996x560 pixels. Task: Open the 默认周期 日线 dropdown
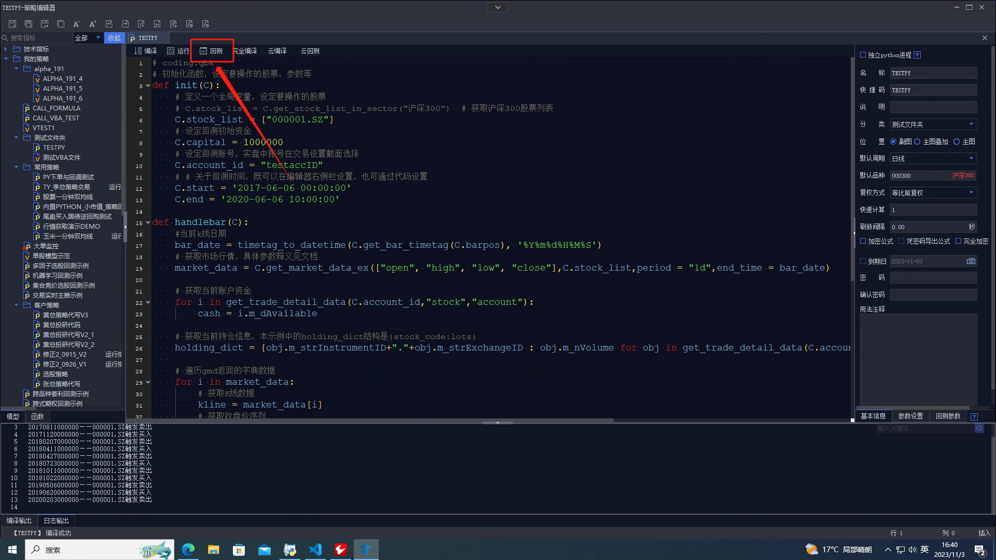[x=933, y=159]
